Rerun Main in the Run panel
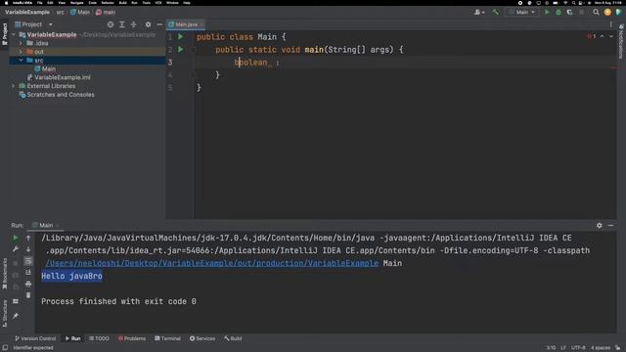The width and height of the screenshot is (626, 352). click(16, 238)
